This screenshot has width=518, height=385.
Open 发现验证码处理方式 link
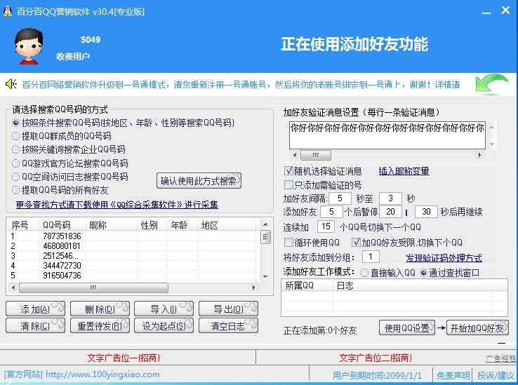pos(444,258)
